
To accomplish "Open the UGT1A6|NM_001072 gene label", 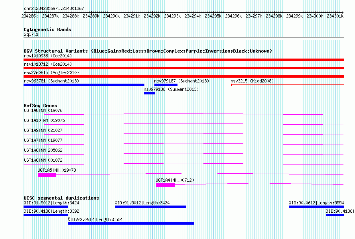I will point(43,160).
